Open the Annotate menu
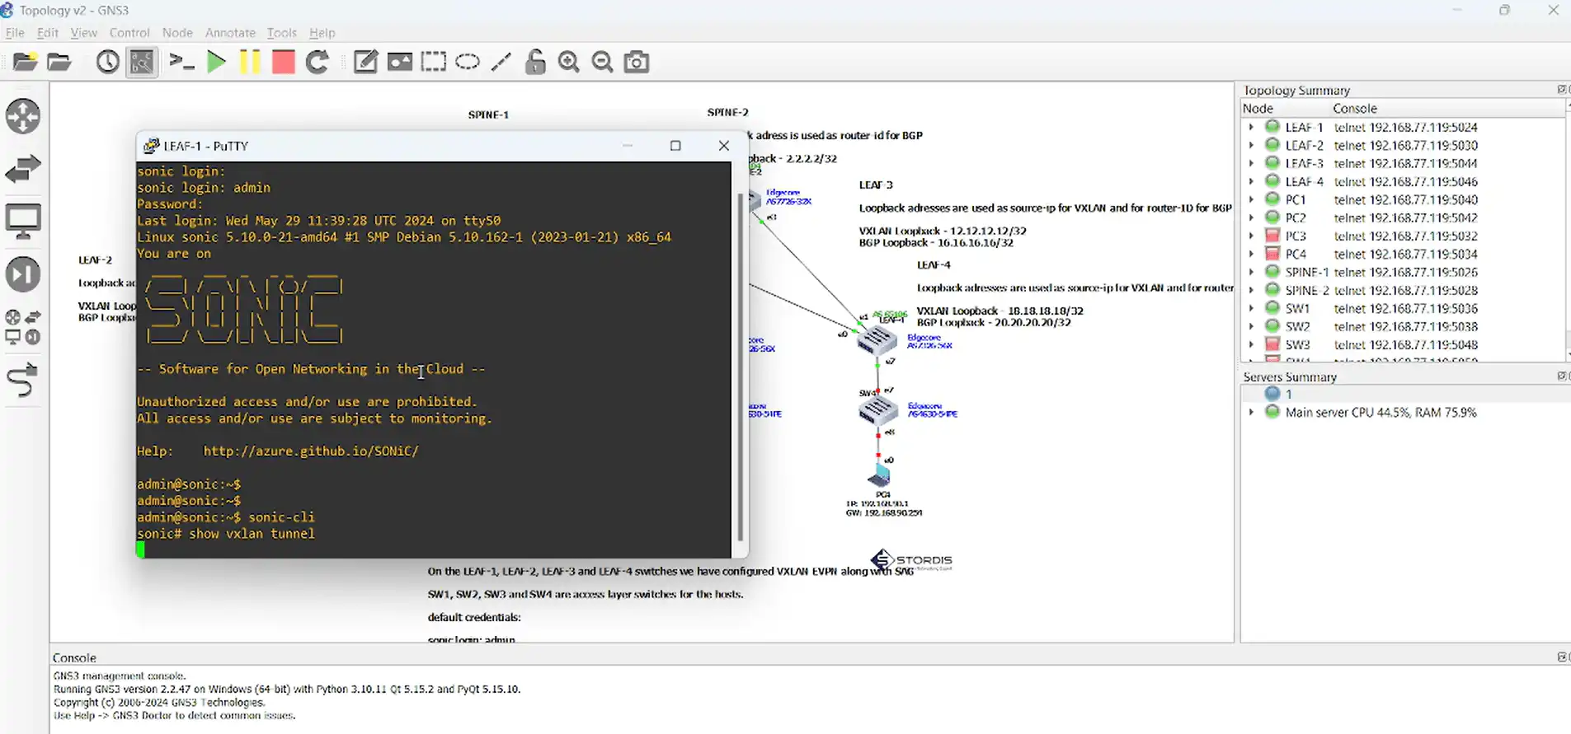 coord(230,33)
